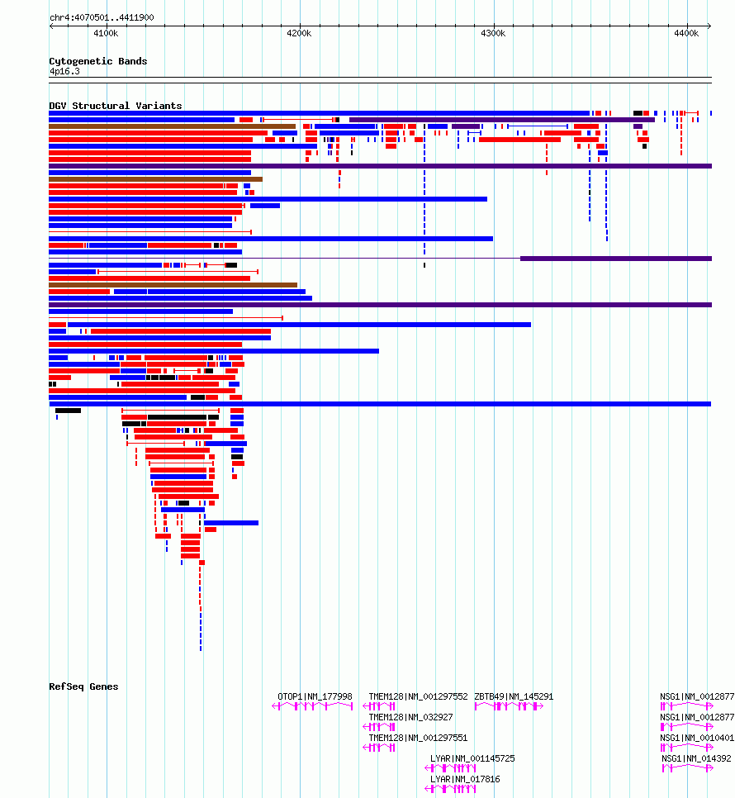Click the NSG1|NM_014392 transcript glyph
735x798 pixels.
click(688, 768)
